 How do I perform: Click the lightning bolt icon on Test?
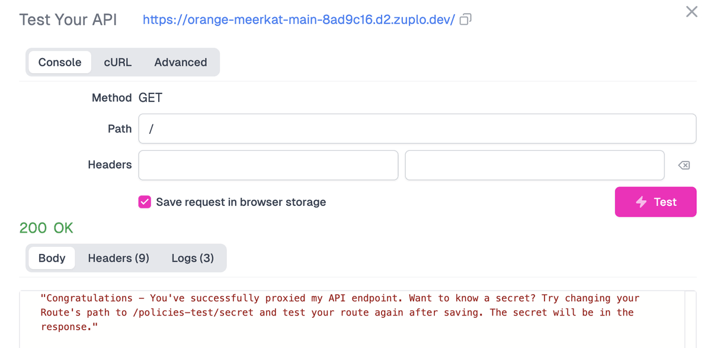(641, 202)
